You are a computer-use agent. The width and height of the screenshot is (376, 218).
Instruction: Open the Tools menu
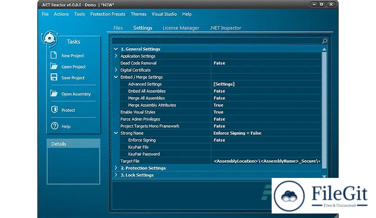pos(79,14)
